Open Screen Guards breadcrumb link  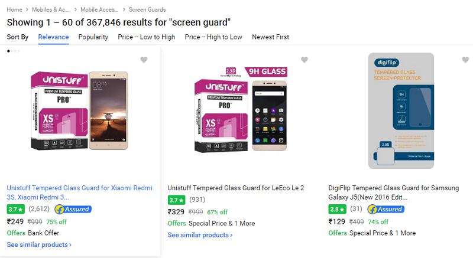[147, 9]
